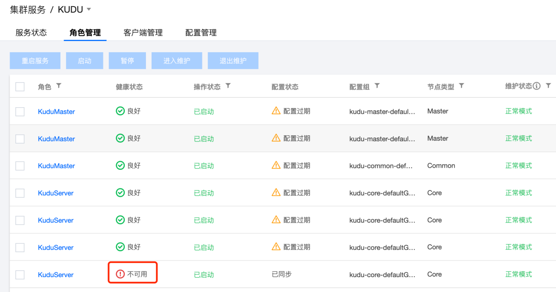Switch to the 服务状态 tab
The image size is (556, 292).
coord(31,32)
